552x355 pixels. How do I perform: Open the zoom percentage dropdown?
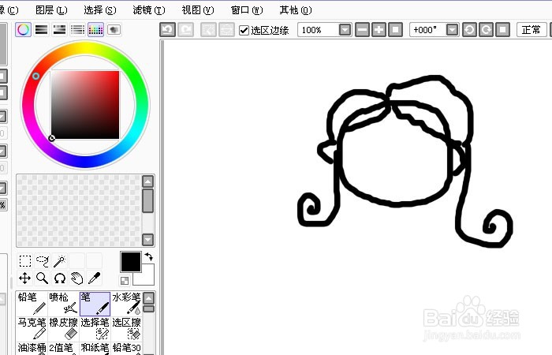[x=345, y=30]
